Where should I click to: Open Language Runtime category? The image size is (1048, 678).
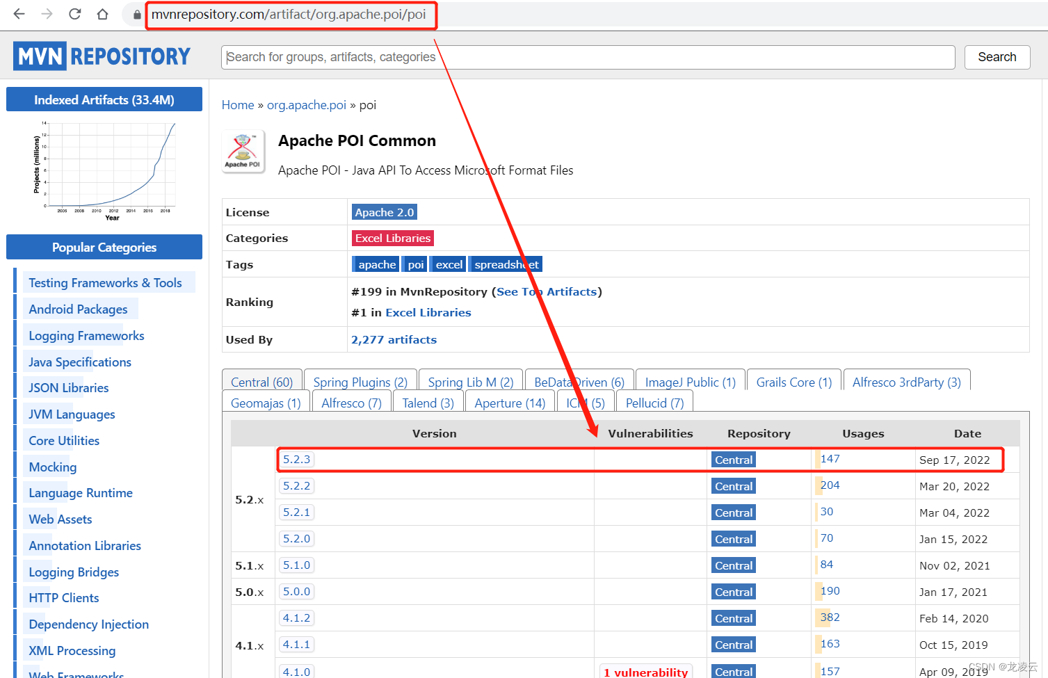pos(80,493)
